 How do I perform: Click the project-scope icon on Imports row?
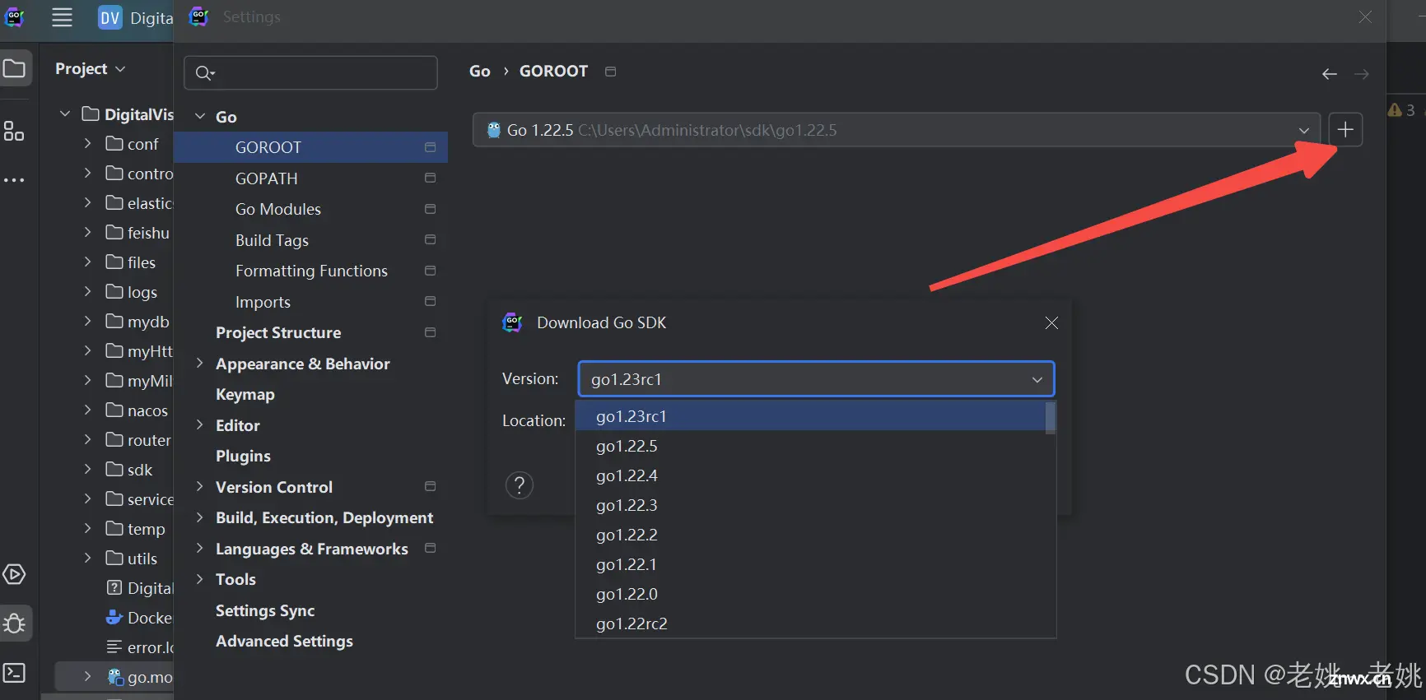pos(430,301)
